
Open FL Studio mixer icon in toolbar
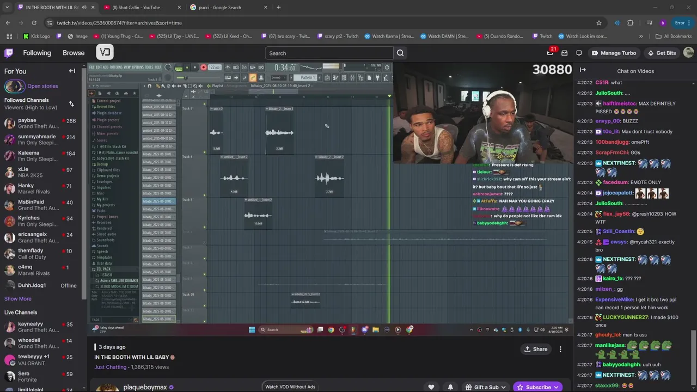pyautogui.click(x=352, y=77)
